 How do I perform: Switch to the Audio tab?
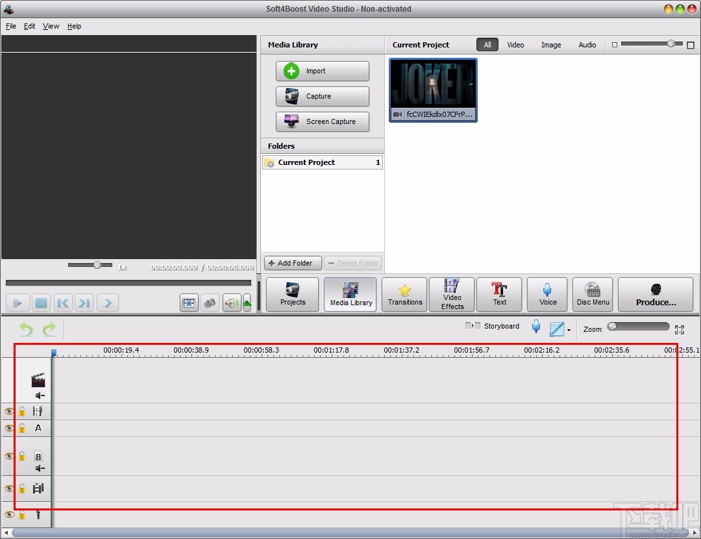[x=587, y=45]
